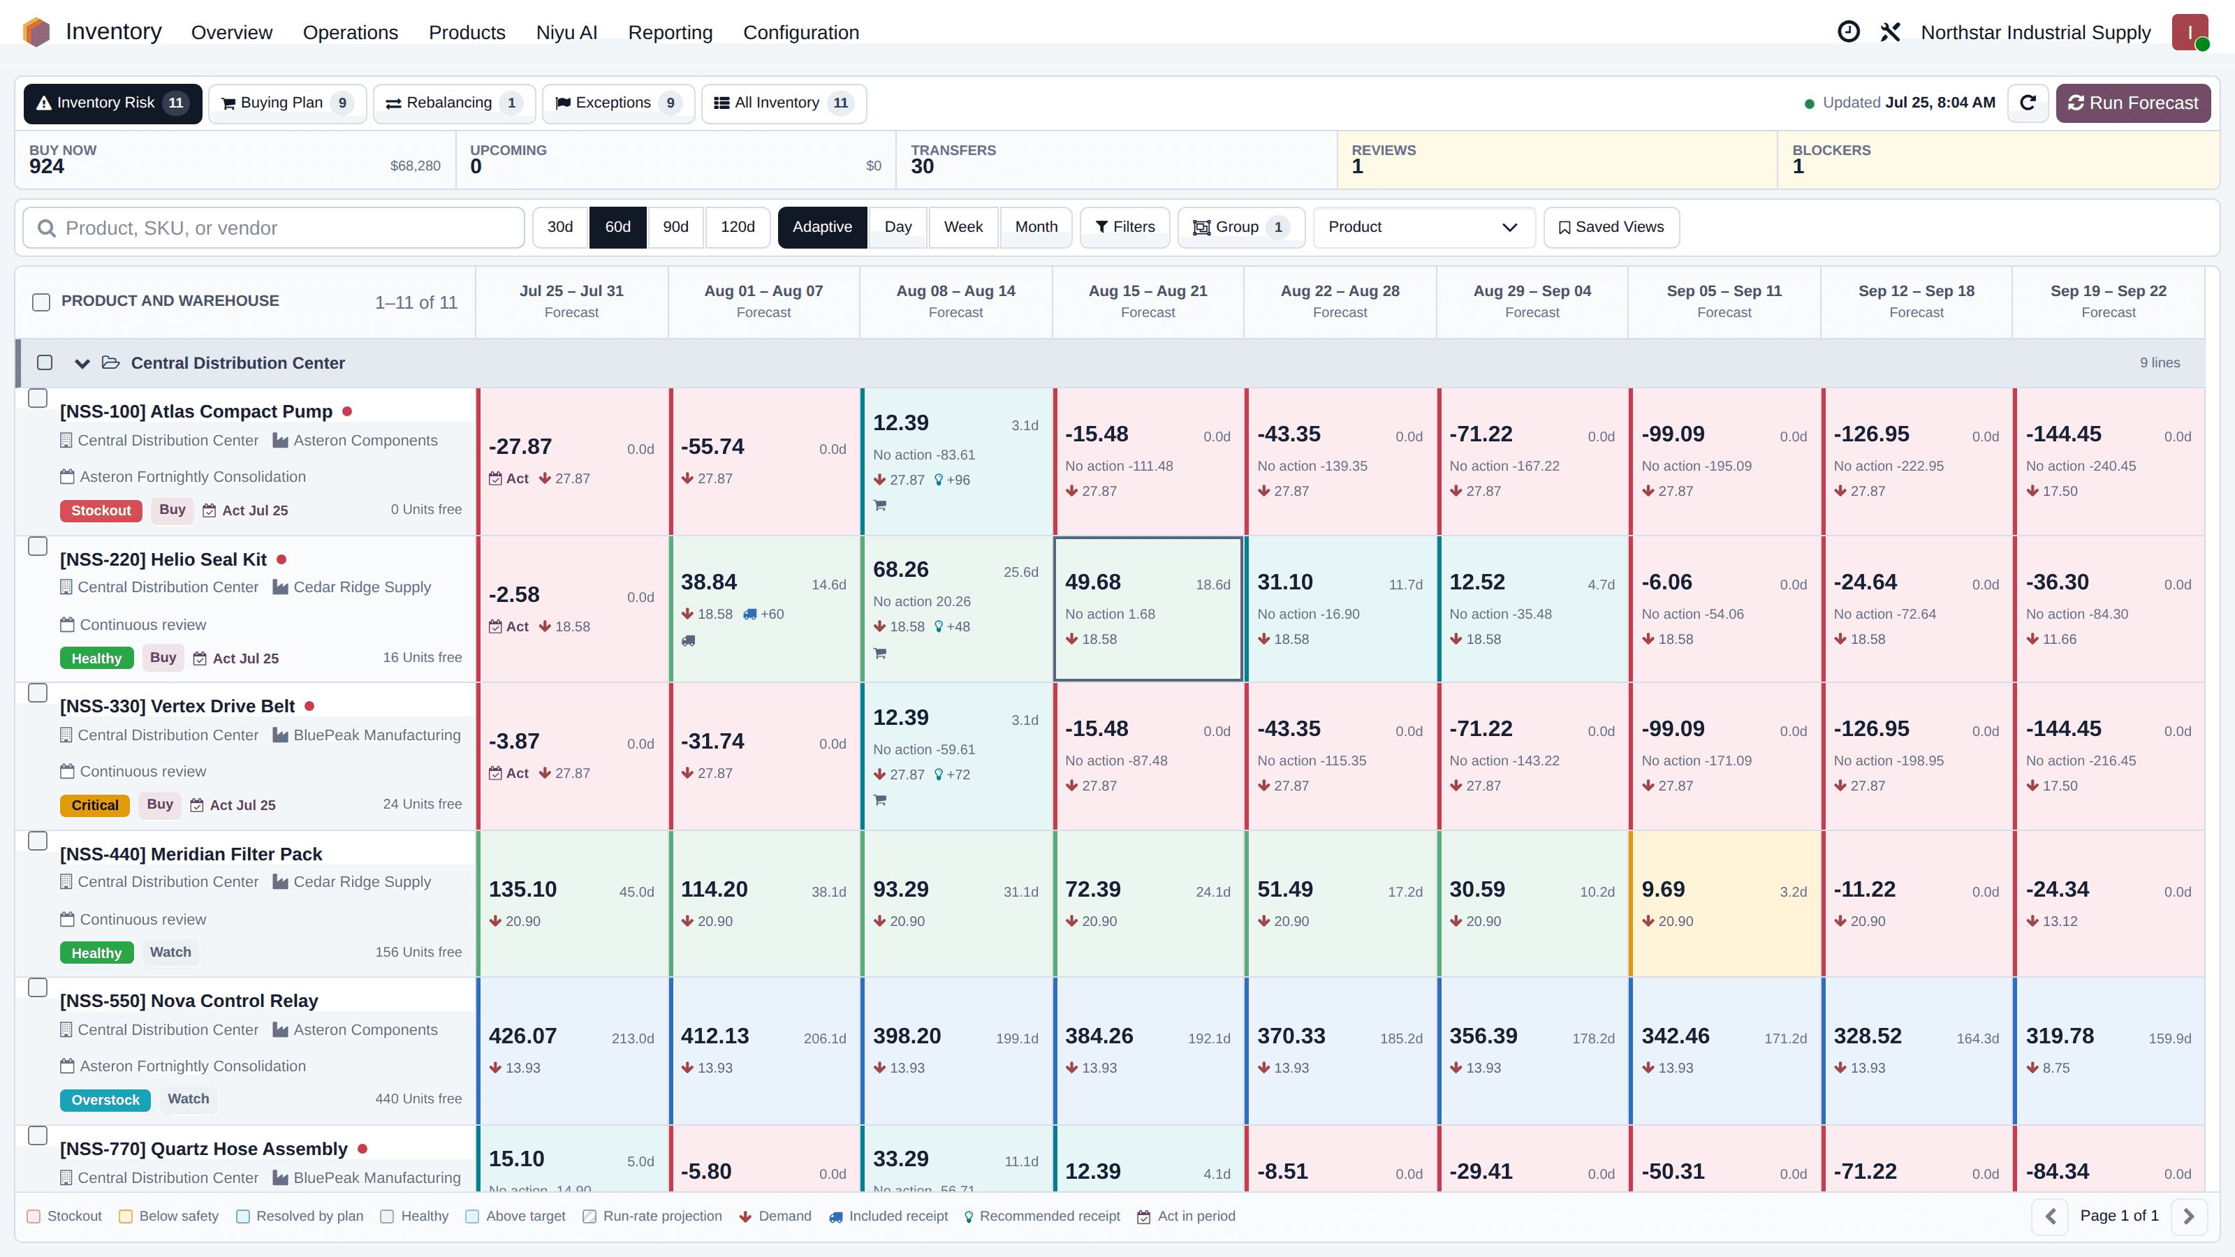Click cart icon in Helio Seal Kit Aug 08 cell

[x=880, y=653]
